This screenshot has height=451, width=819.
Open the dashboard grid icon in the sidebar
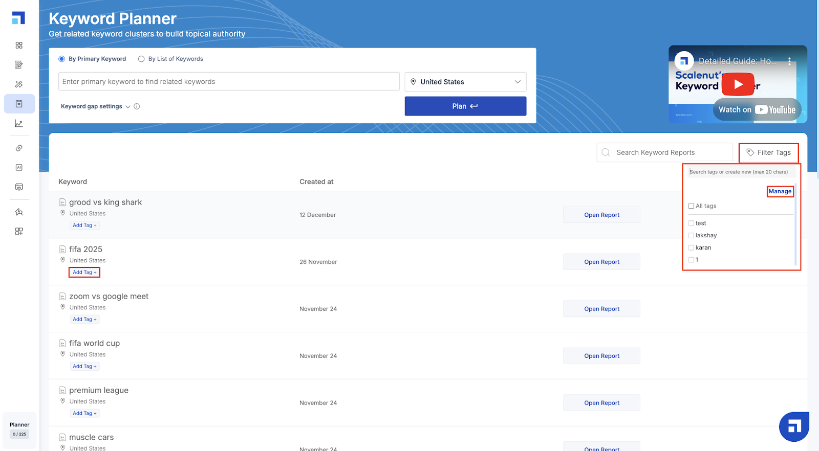pos(19,46)
